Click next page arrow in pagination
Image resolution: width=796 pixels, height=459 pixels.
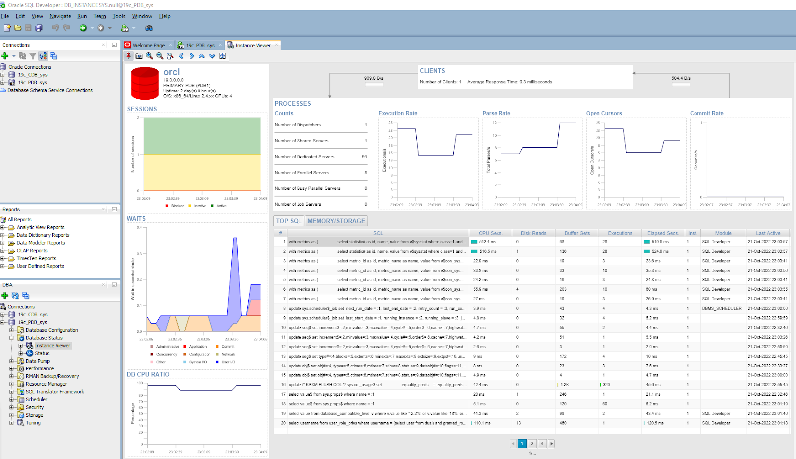[x=551, y=443]
